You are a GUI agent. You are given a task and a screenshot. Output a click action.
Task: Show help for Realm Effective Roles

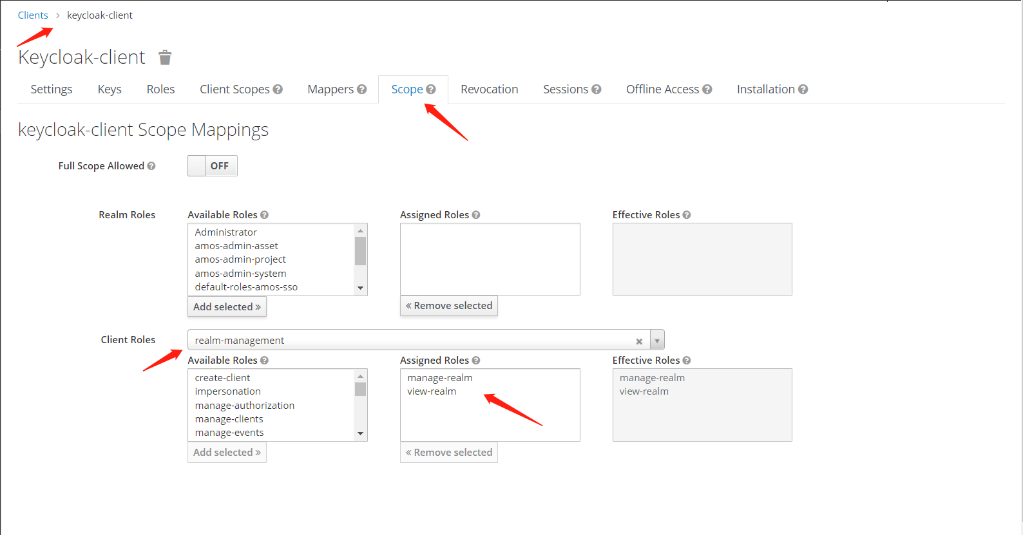(687, 215)
